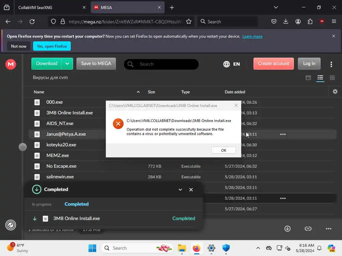Click Create account button
342x256 pixels.
pos(274,64)
